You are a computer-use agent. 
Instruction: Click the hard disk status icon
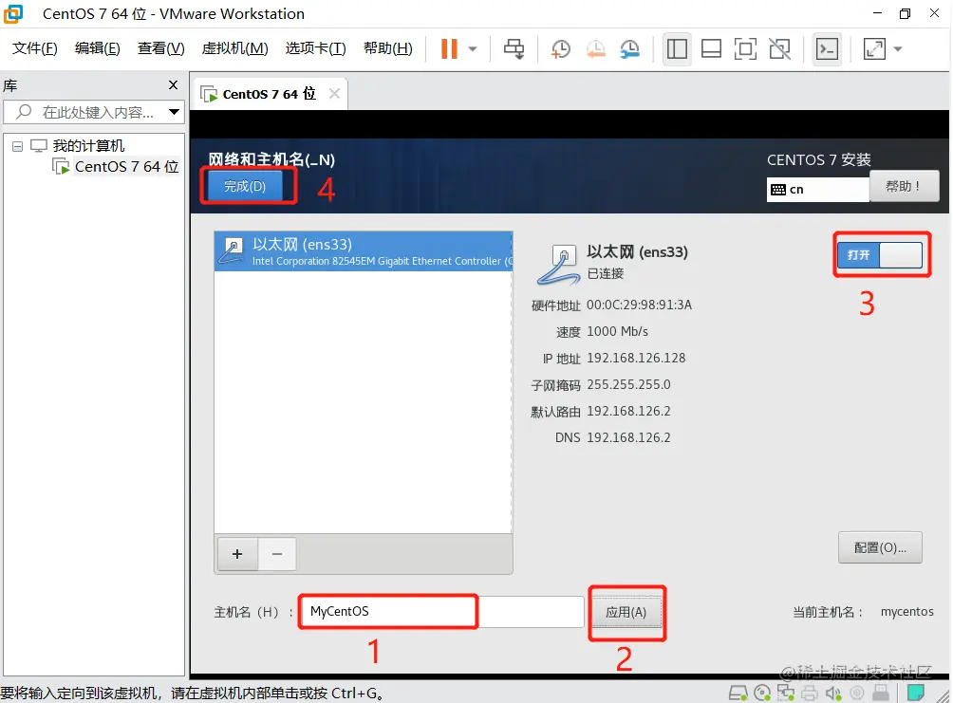738,693
